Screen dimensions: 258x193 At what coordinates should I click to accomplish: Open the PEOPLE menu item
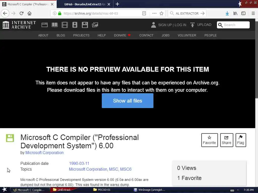210,35
